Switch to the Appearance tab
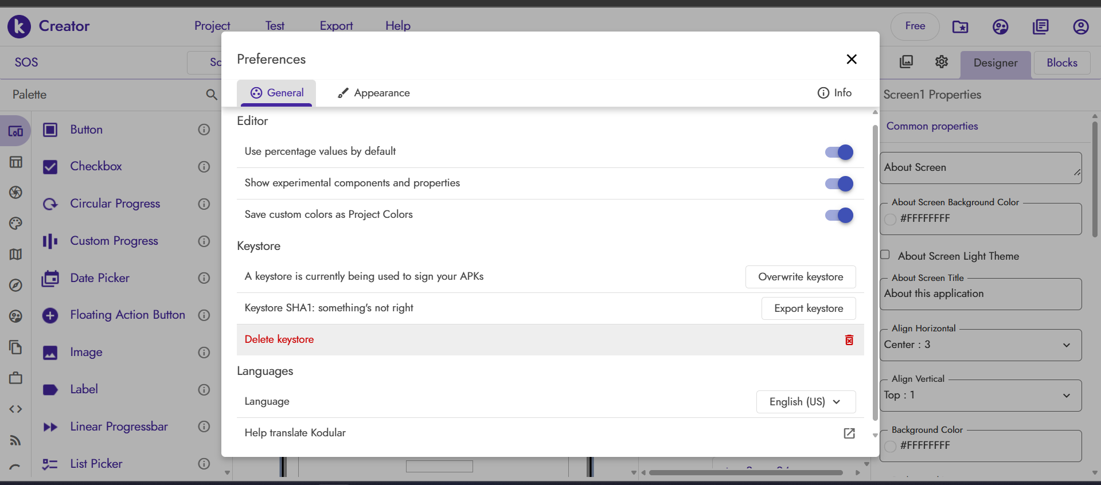The image size is (1101, 485). coord(374,93)
